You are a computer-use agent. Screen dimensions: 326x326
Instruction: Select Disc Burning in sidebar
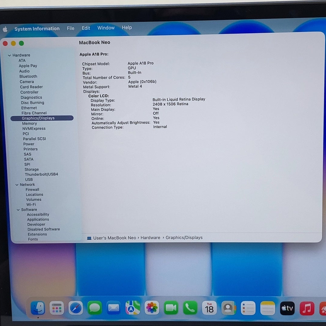pyautogui.click(x=32, y=102)
